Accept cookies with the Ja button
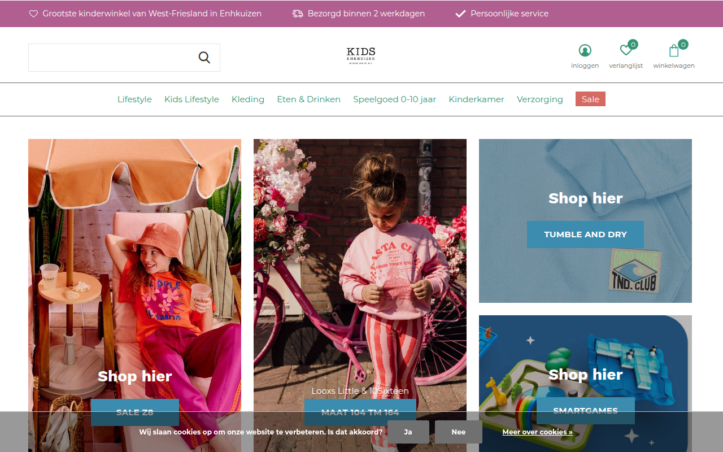Viewport: 723px width, 452px height. click(408, 432)
